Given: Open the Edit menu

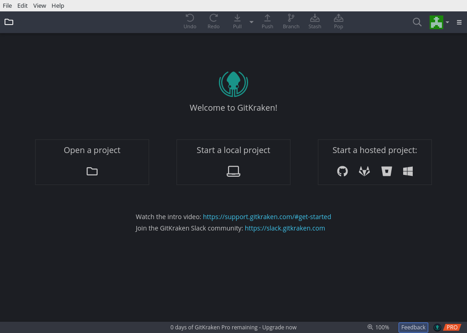Looking at the screenshot, I should 22,5.
